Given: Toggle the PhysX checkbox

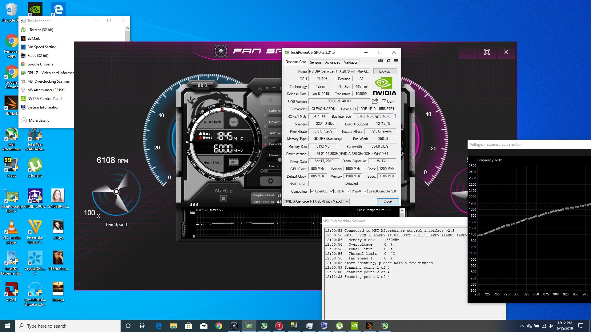Looking at the screenshot, I should (x=349, y=191).
